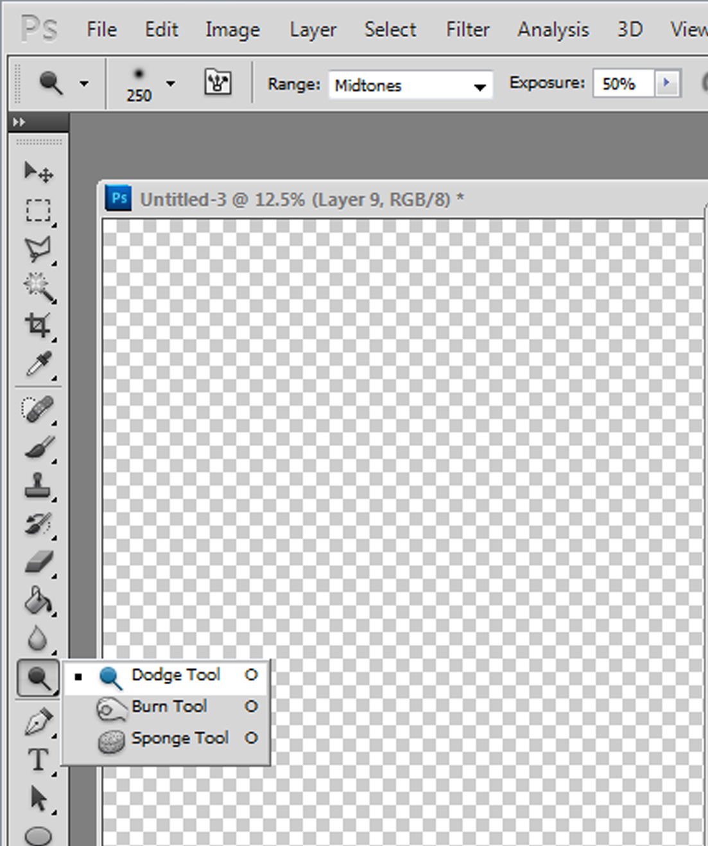Viewport: 708px width, 846px height.
Task: Click the active Dodge tool in toolbox
Action: (x=38, y=678)
